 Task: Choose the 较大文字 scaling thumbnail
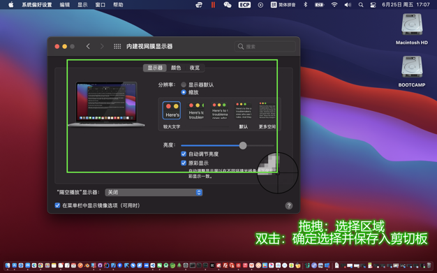click(x=172, y=111)
